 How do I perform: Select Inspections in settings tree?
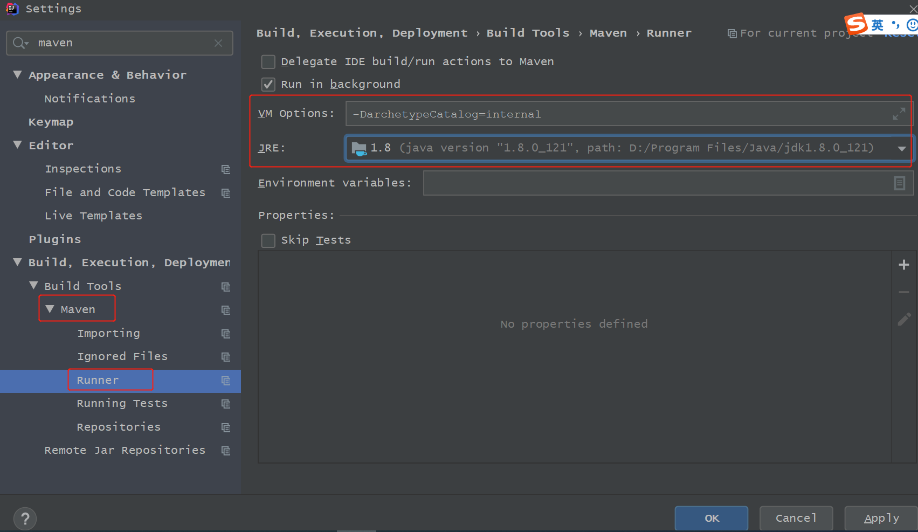tap(83, 169)
